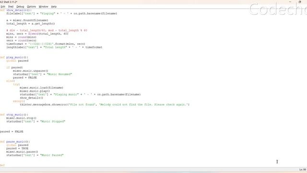
Task: Click 'global paused' inside play_music
Action: pos(17,61)
